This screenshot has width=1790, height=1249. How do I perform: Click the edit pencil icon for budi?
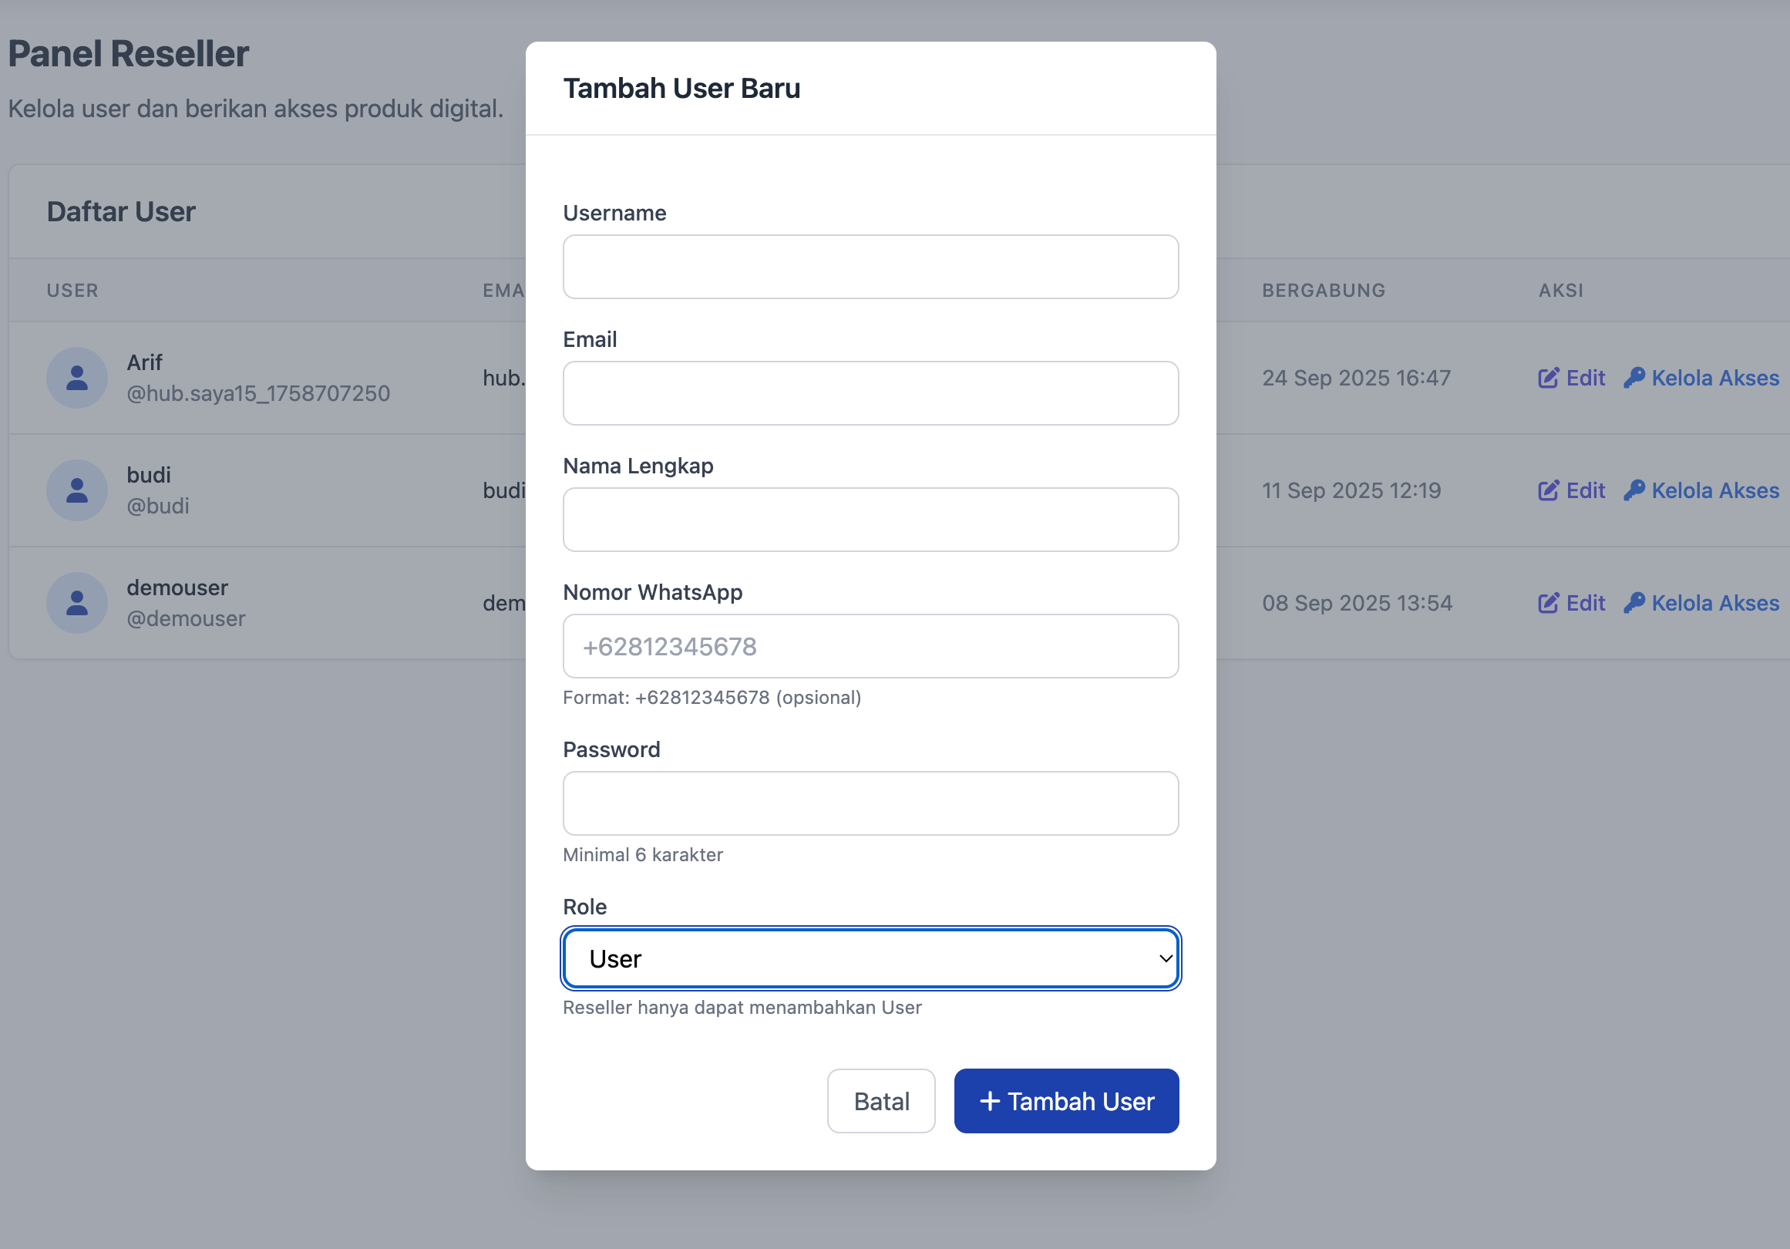1547,490
